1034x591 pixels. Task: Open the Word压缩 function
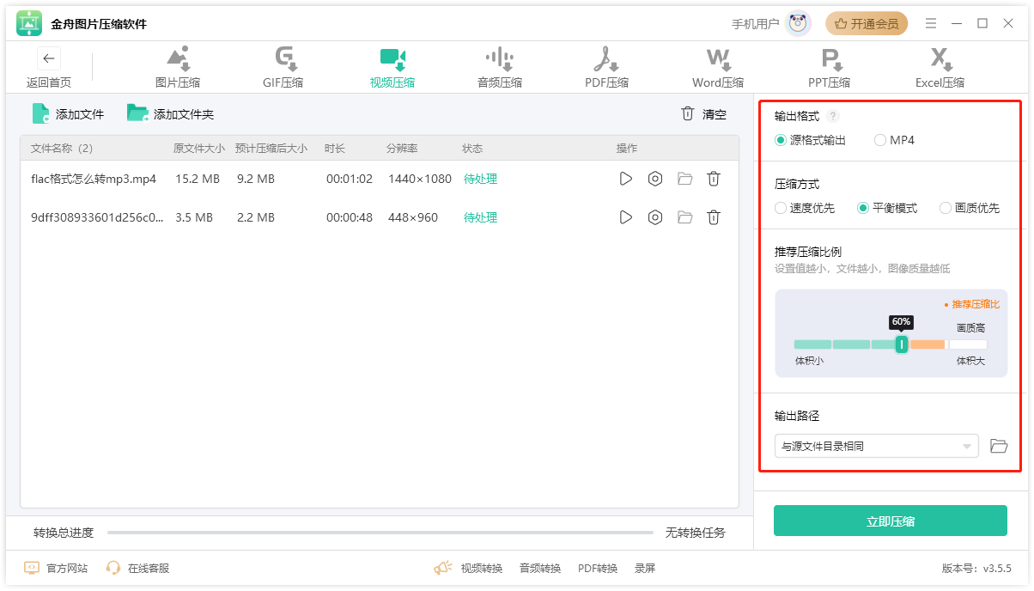[x=718, y=67]
